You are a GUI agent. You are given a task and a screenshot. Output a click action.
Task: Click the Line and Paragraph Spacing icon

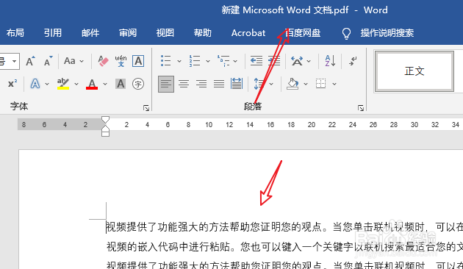click(259, 84)
